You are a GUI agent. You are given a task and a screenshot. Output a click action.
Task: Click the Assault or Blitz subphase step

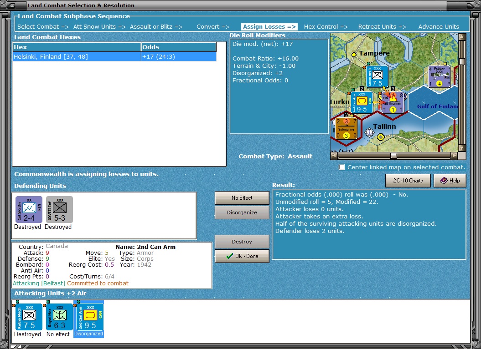tap(156, 27)
